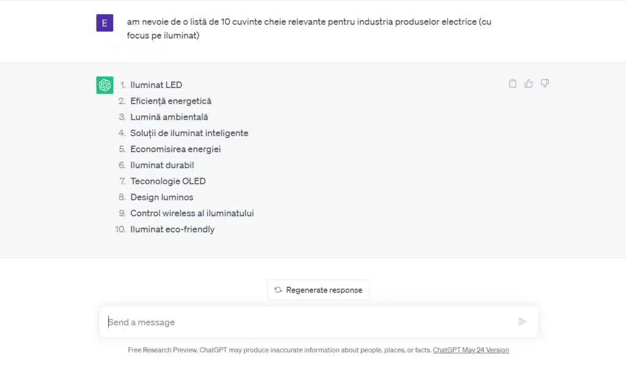Click the thumbs down icon
This screenshot has width=626, height=367.
click(x=545, y=84)
